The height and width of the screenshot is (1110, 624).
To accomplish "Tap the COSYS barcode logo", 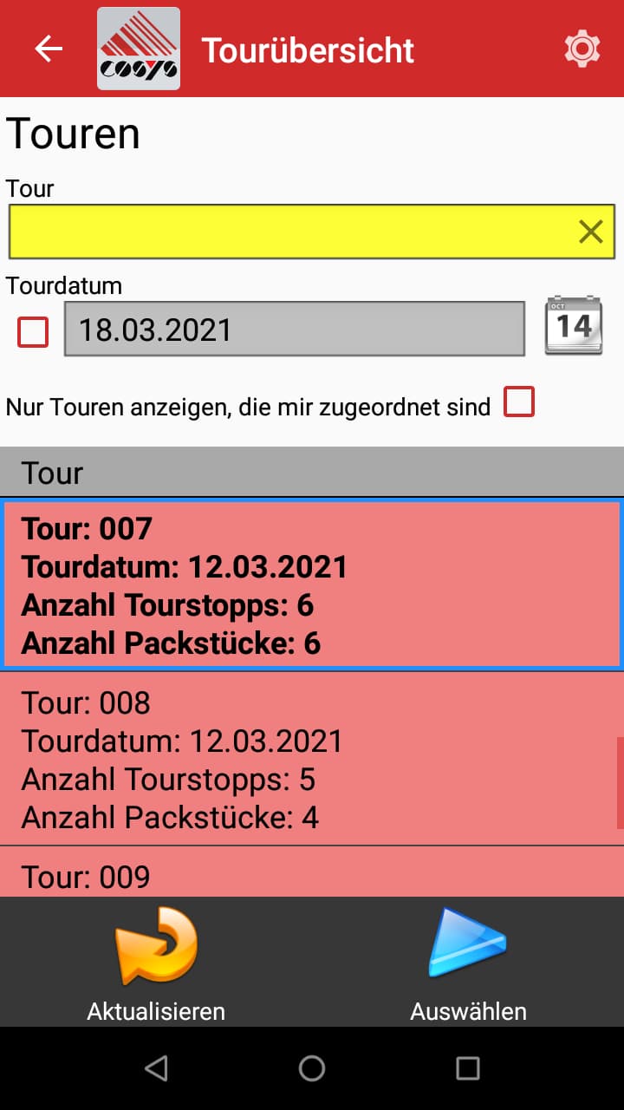I will click(139, 49).
